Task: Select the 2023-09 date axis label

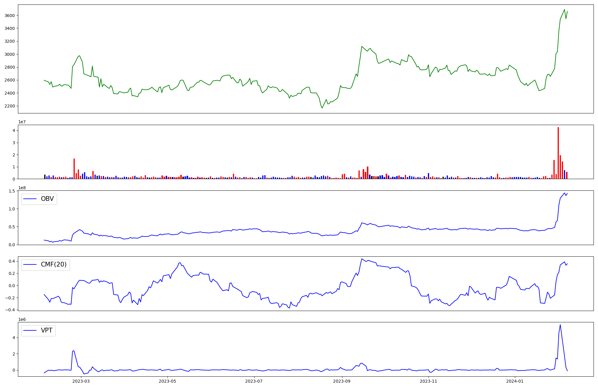Action: 342,381
